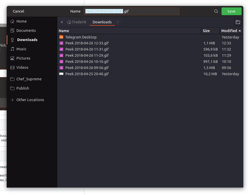
Task: Click the 1,5 MB size cell
Action: (209, 68)
